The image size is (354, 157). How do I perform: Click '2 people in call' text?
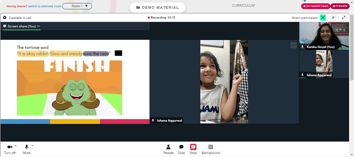coord(20,18)
